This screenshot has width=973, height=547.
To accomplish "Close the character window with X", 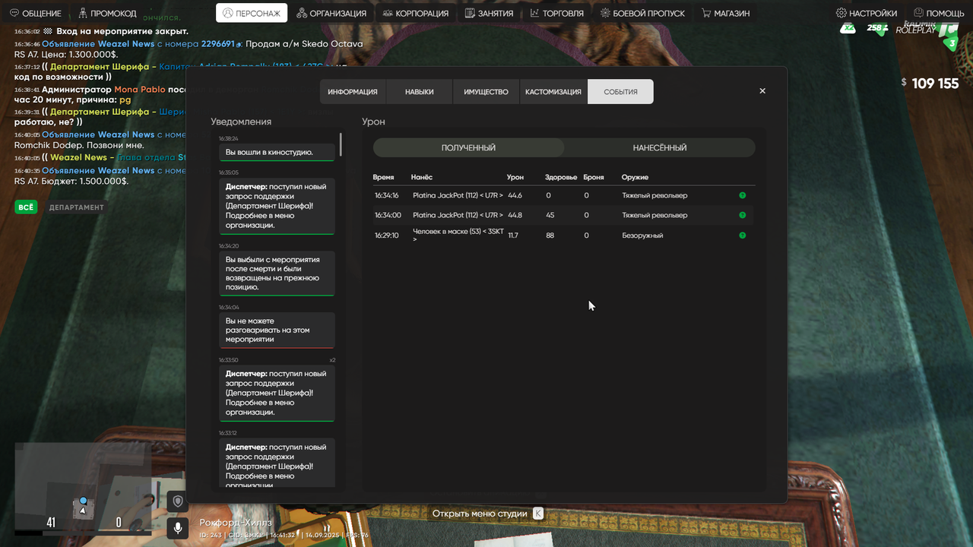I will point(762,91).
